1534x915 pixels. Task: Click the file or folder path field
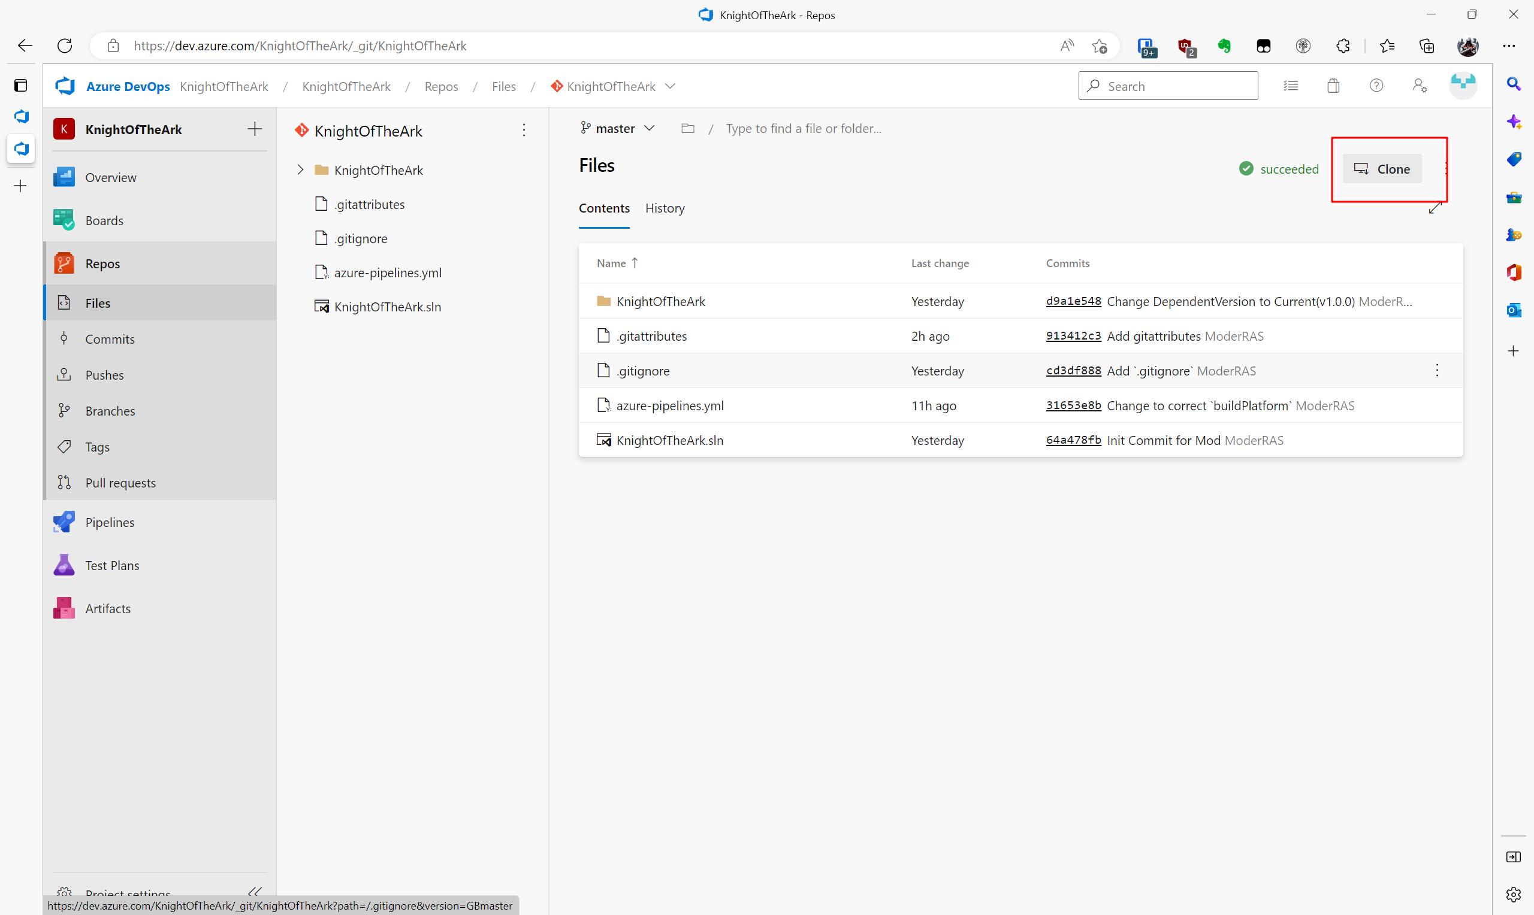click(x=803, y=128)
